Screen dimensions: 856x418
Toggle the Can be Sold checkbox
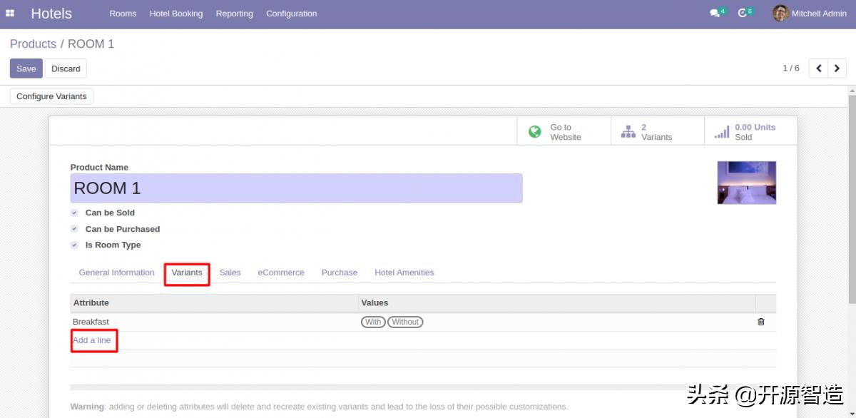[x=74, y=213]
